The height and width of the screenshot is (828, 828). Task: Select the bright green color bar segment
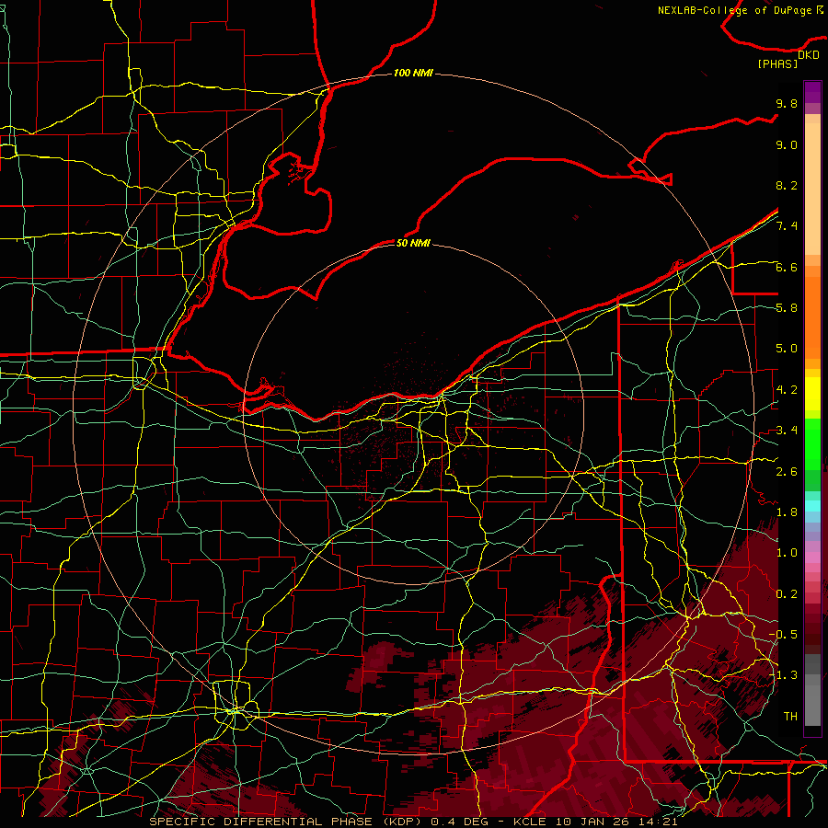click(x=812, y=444)
